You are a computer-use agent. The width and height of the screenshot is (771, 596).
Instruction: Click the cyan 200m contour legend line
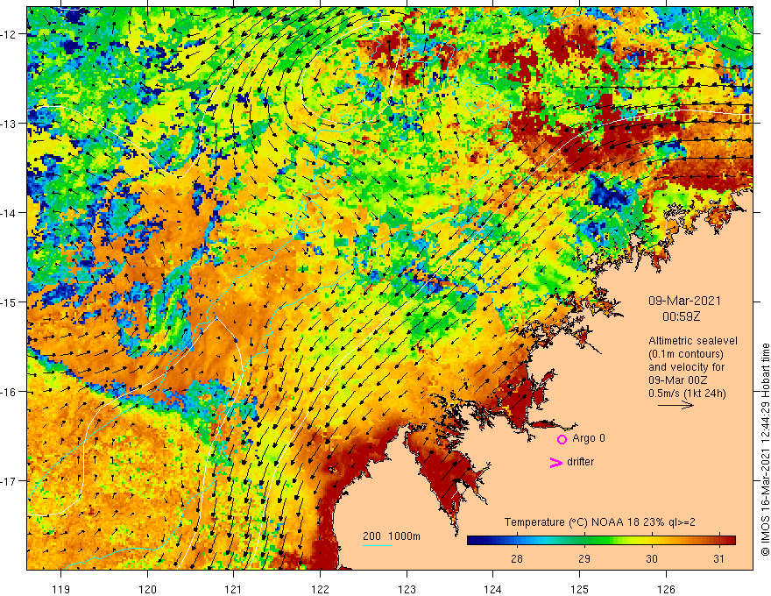[x=377, y=545]
